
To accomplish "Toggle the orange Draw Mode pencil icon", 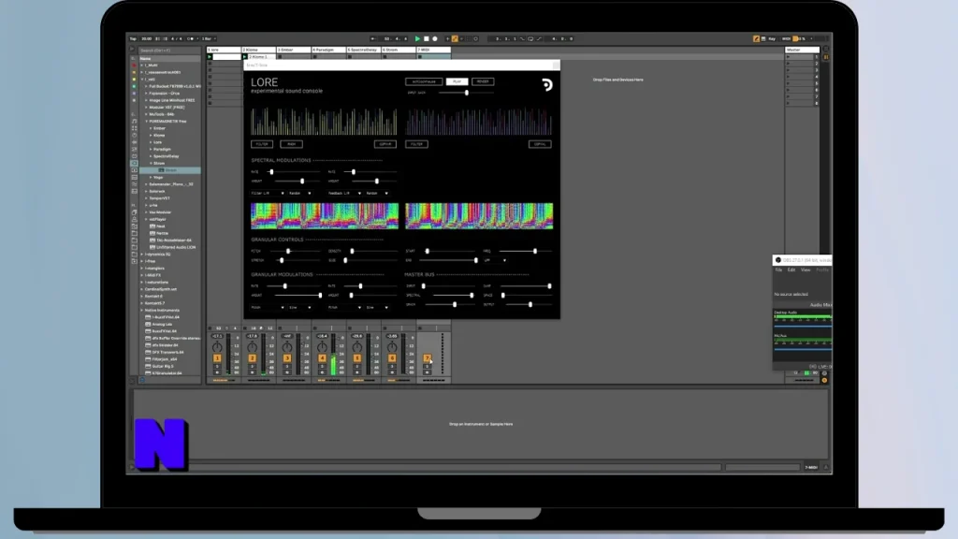I will point(756,38).
